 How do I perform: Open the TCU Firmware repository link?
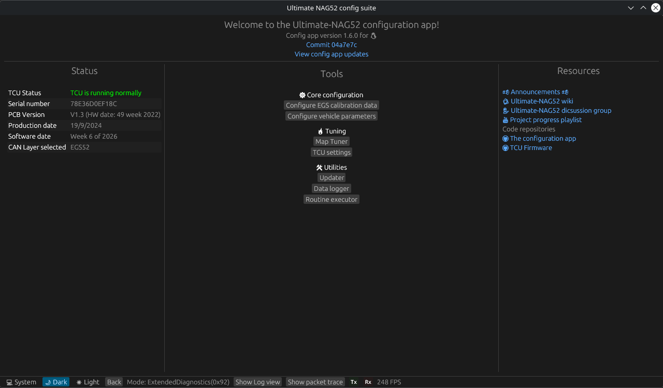click(x=530, y=148)
